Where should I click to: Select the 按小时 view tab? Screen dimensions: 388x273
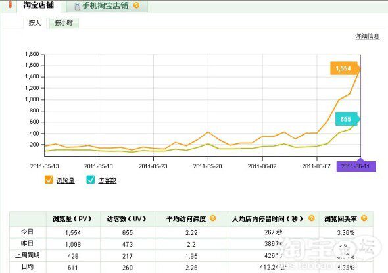[64, 23]
